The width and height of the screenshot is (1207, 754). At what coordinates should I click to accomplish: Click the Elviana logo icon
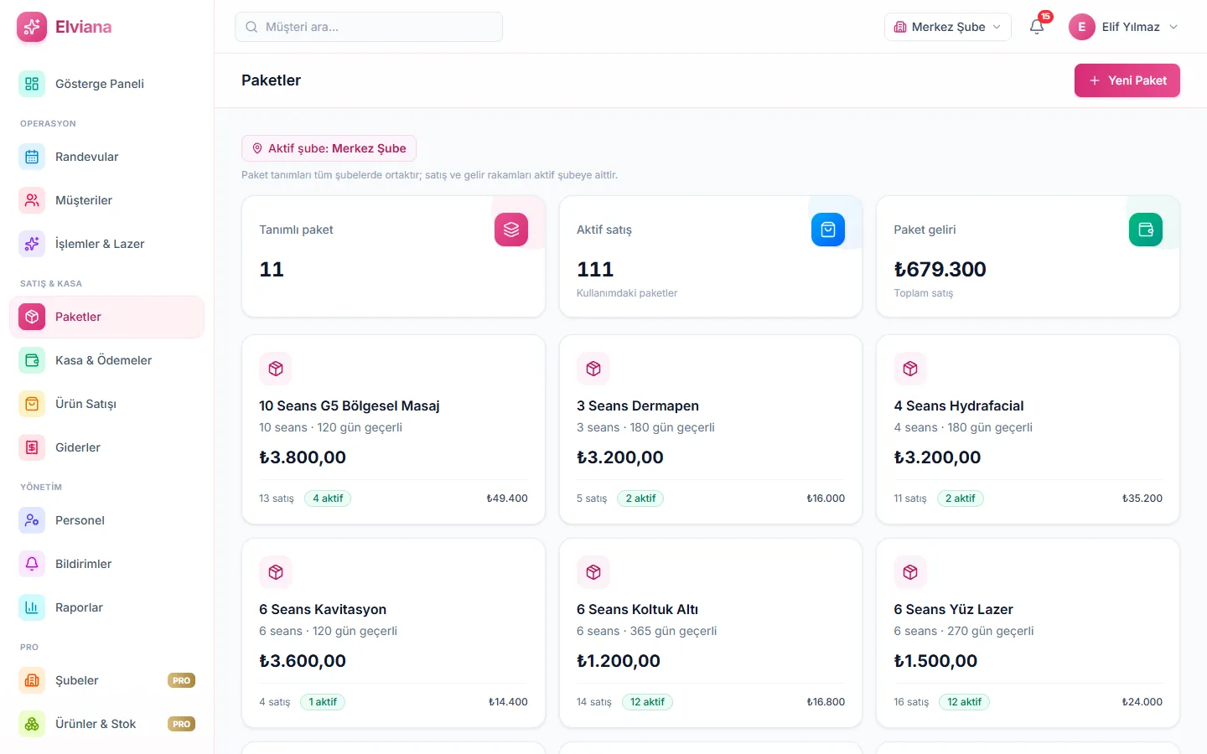32,27
